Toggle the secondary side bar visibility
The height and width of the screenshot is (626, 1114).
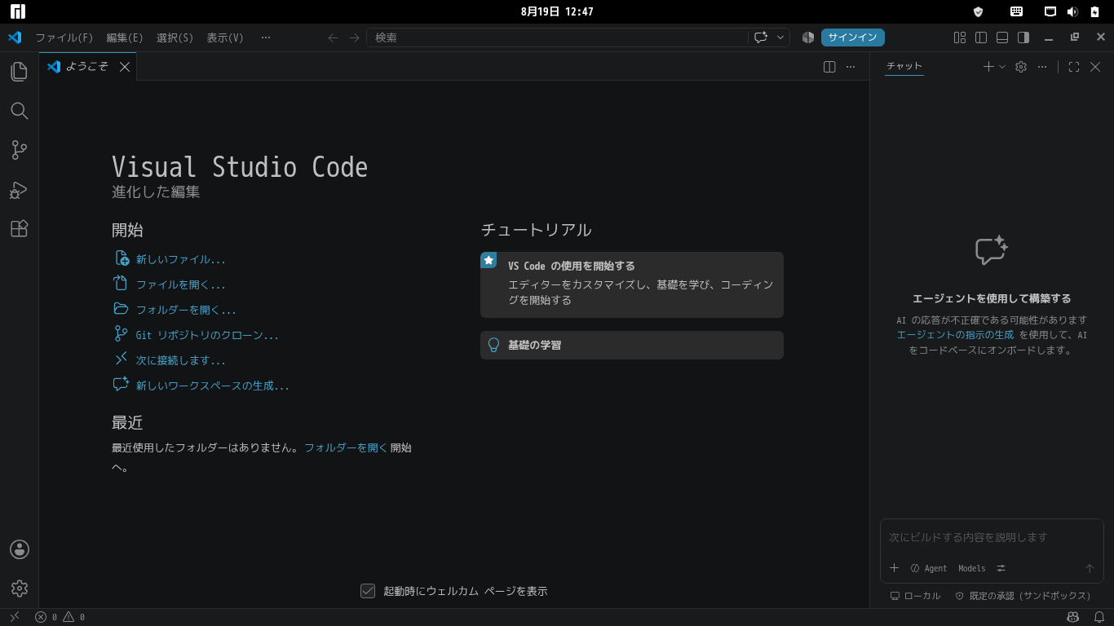1023,37
